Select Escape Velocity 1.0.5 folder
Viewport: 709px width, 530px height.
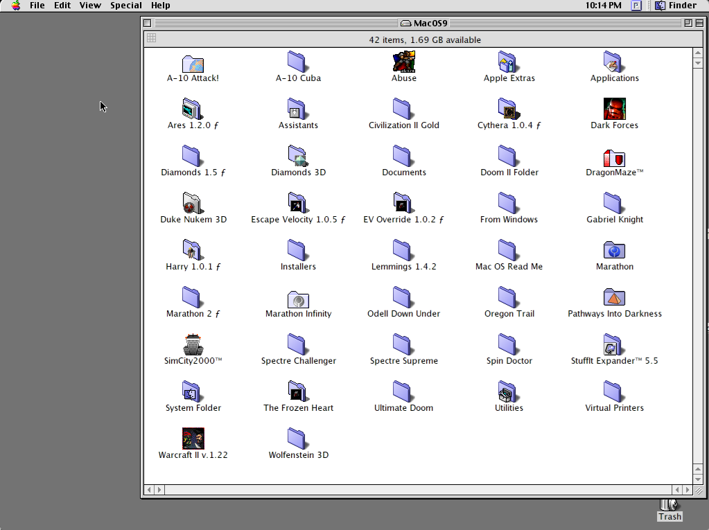(297, 203)
